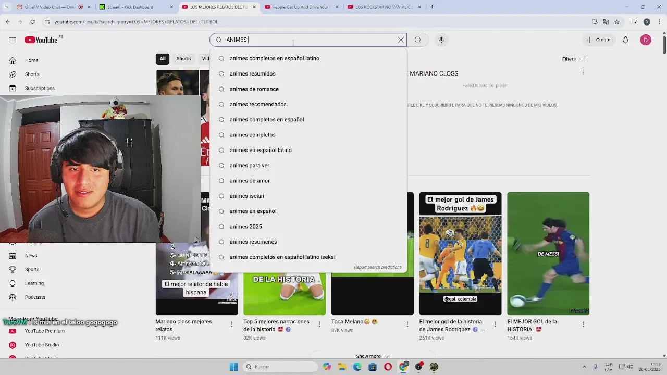Choose suggestion animes completos
Screen dimensions: 667x375
308,135
